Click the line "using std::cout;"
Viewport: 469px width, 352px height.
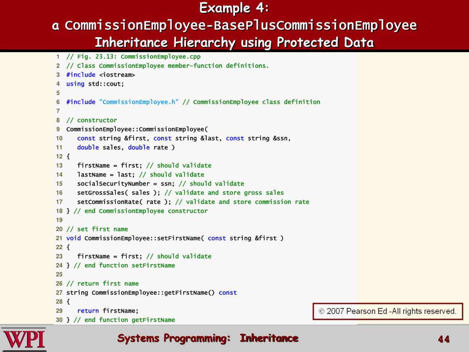point(95,84)
